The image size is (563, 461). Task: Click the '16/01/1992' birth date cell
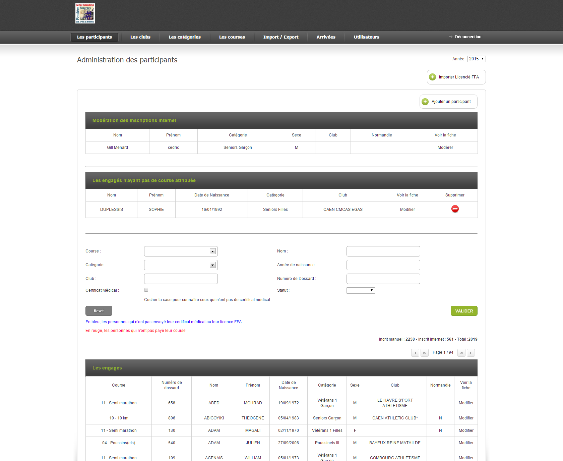pyautogui.click(x=212, y=210)
